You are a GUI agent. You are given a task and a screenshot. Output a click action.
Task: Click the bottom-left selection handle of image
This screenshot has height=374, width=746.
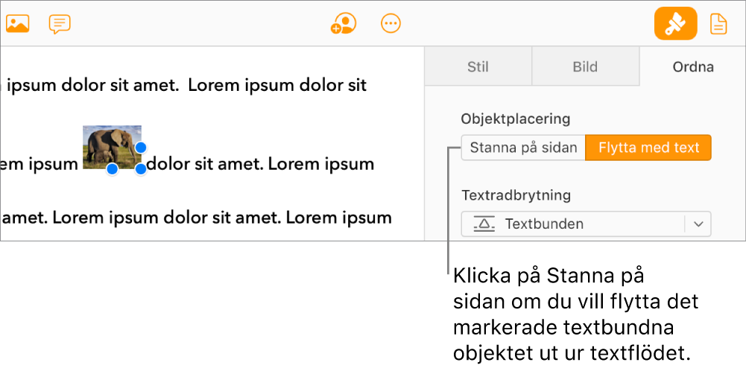click(x=112, y=169)
